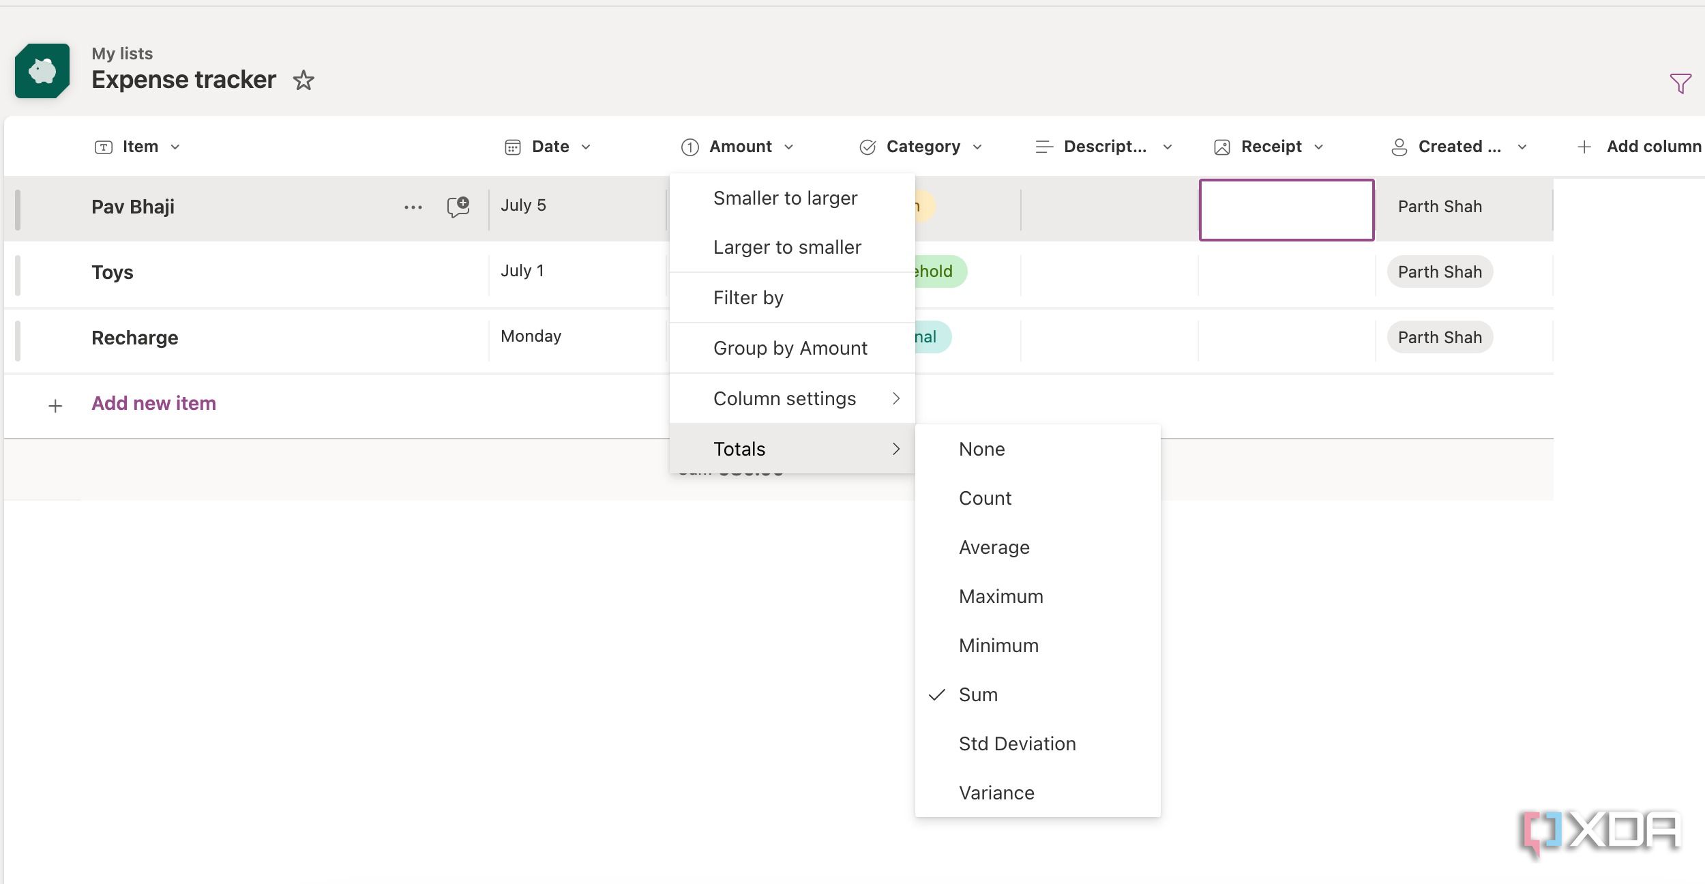Click the teal category tag in Recharge row

click(x=932, y=337)
